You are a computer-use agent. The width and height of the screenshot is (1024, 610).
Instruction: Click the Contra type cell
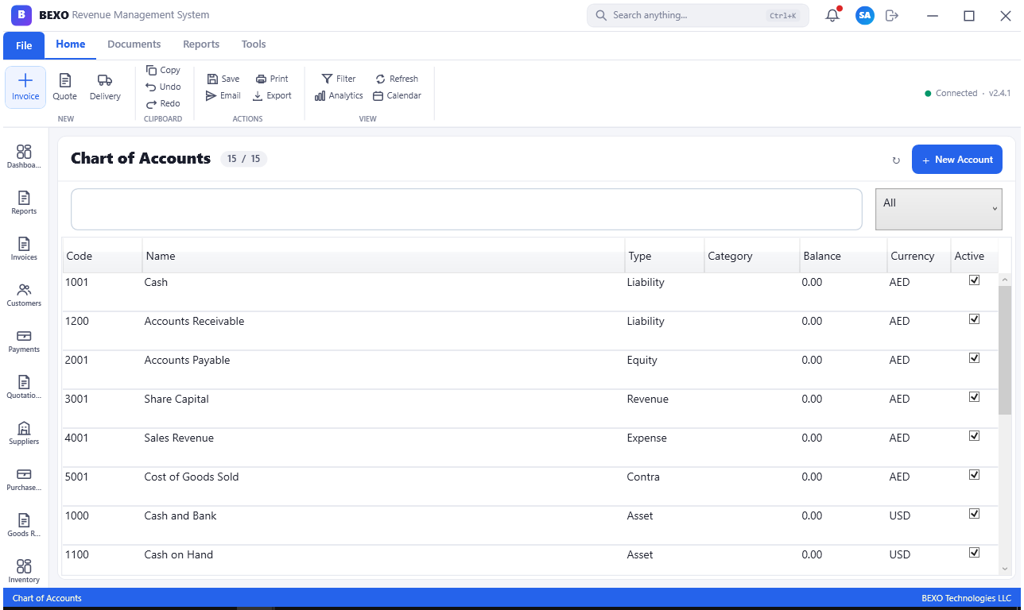point(665,486)
